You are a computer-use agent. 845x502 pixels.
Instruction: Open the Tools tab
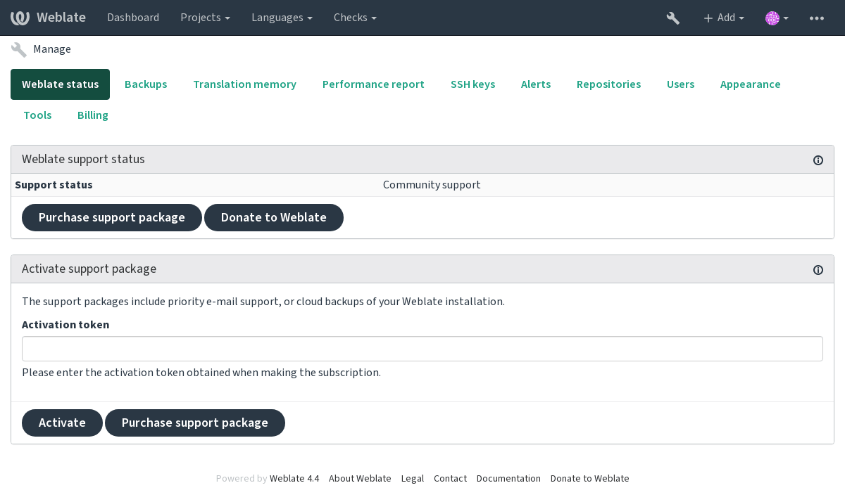tap(37, 115)
